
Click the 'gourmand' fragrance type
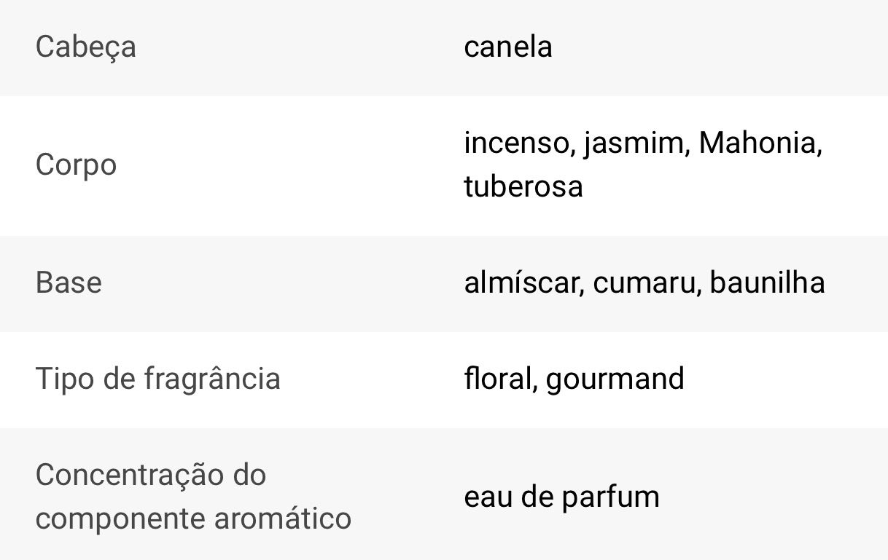click(615, 379)
